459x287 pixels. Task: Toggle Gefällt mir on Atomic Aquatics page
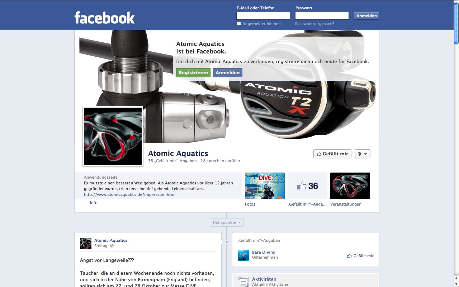tap(332, 154)
